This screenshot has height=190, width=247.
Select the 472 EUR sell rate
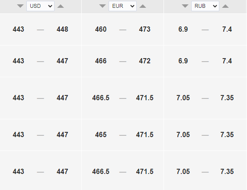pyautogui.click(x=144, y=61)
